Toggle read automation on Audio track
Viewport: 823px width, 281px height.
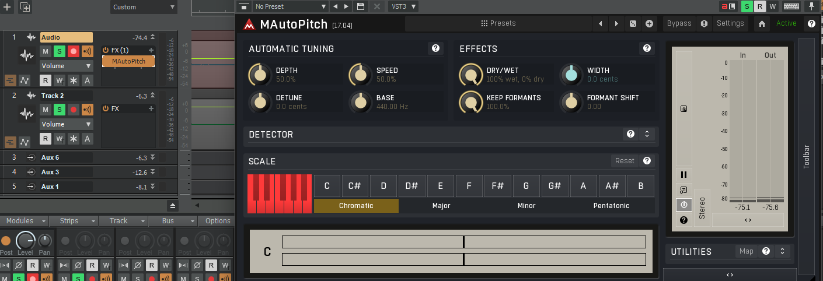coord(46,80)
